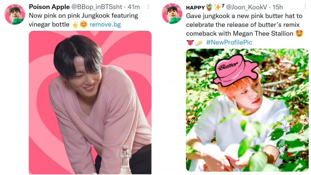Click the pink Butter hat sticker
The width and height of the screenshot is (311, 175).
236,70
